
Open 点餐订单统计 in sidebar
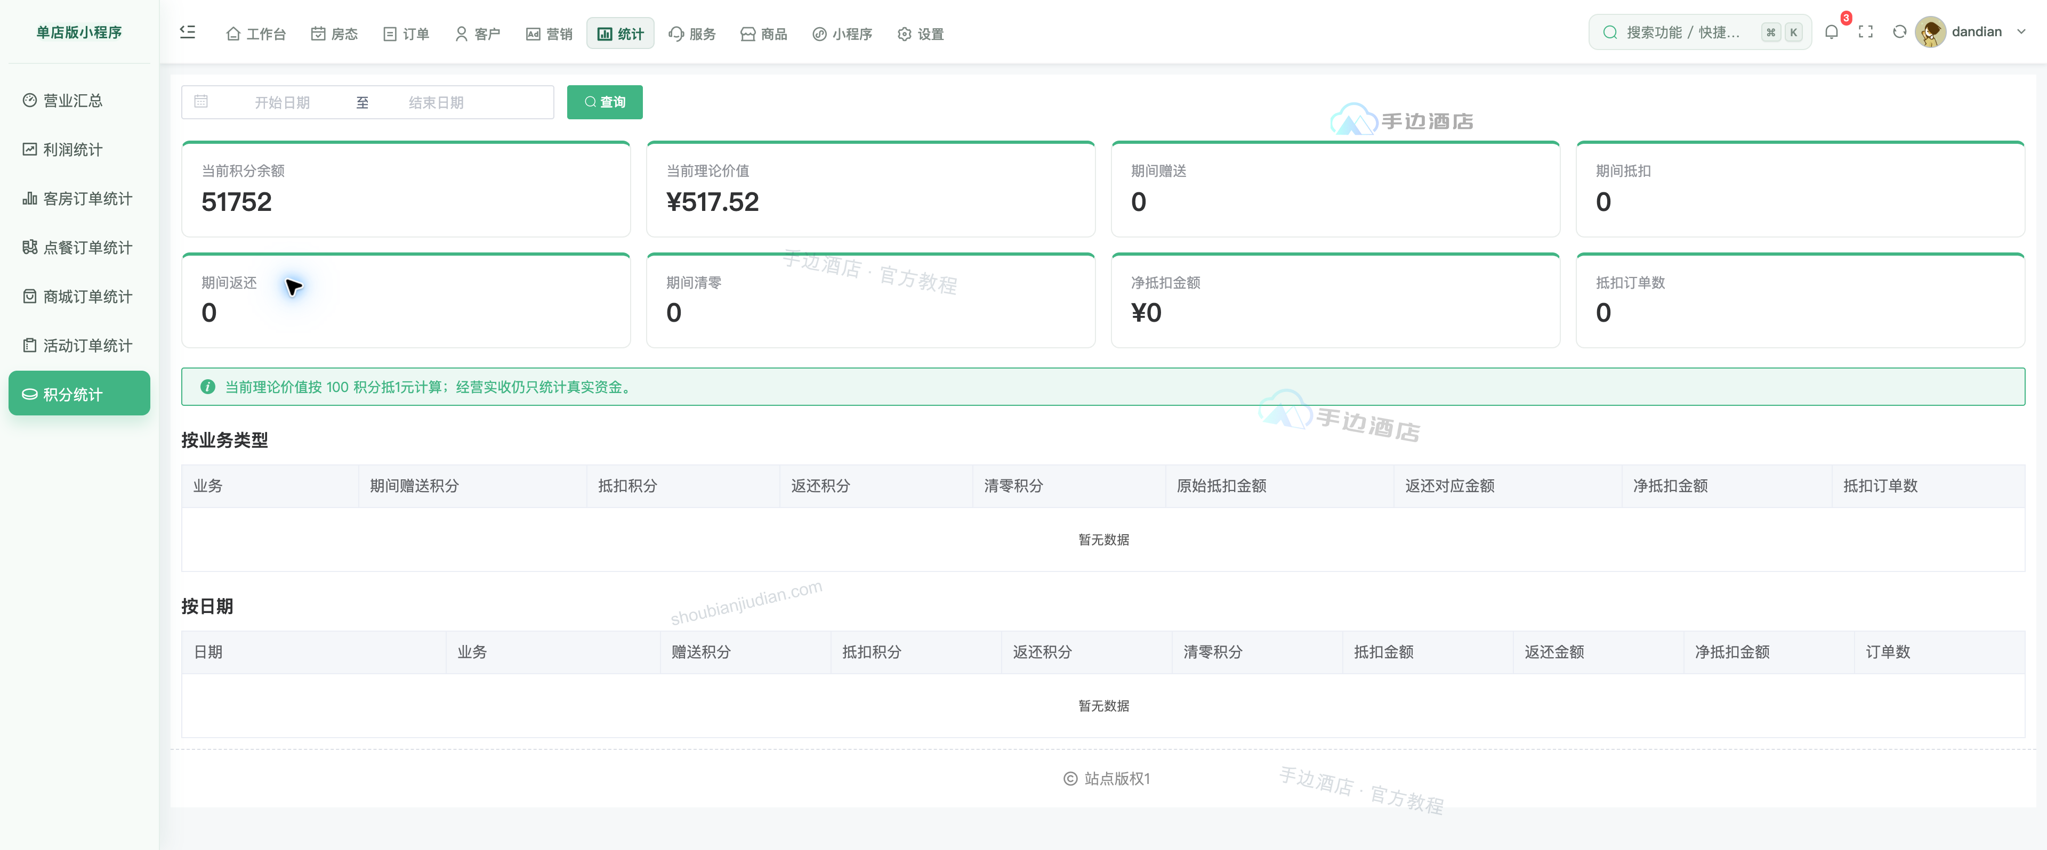click(79, 248)
